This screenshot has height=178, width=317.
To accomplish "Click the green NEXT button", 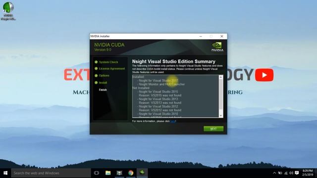I will coord(213,129).
